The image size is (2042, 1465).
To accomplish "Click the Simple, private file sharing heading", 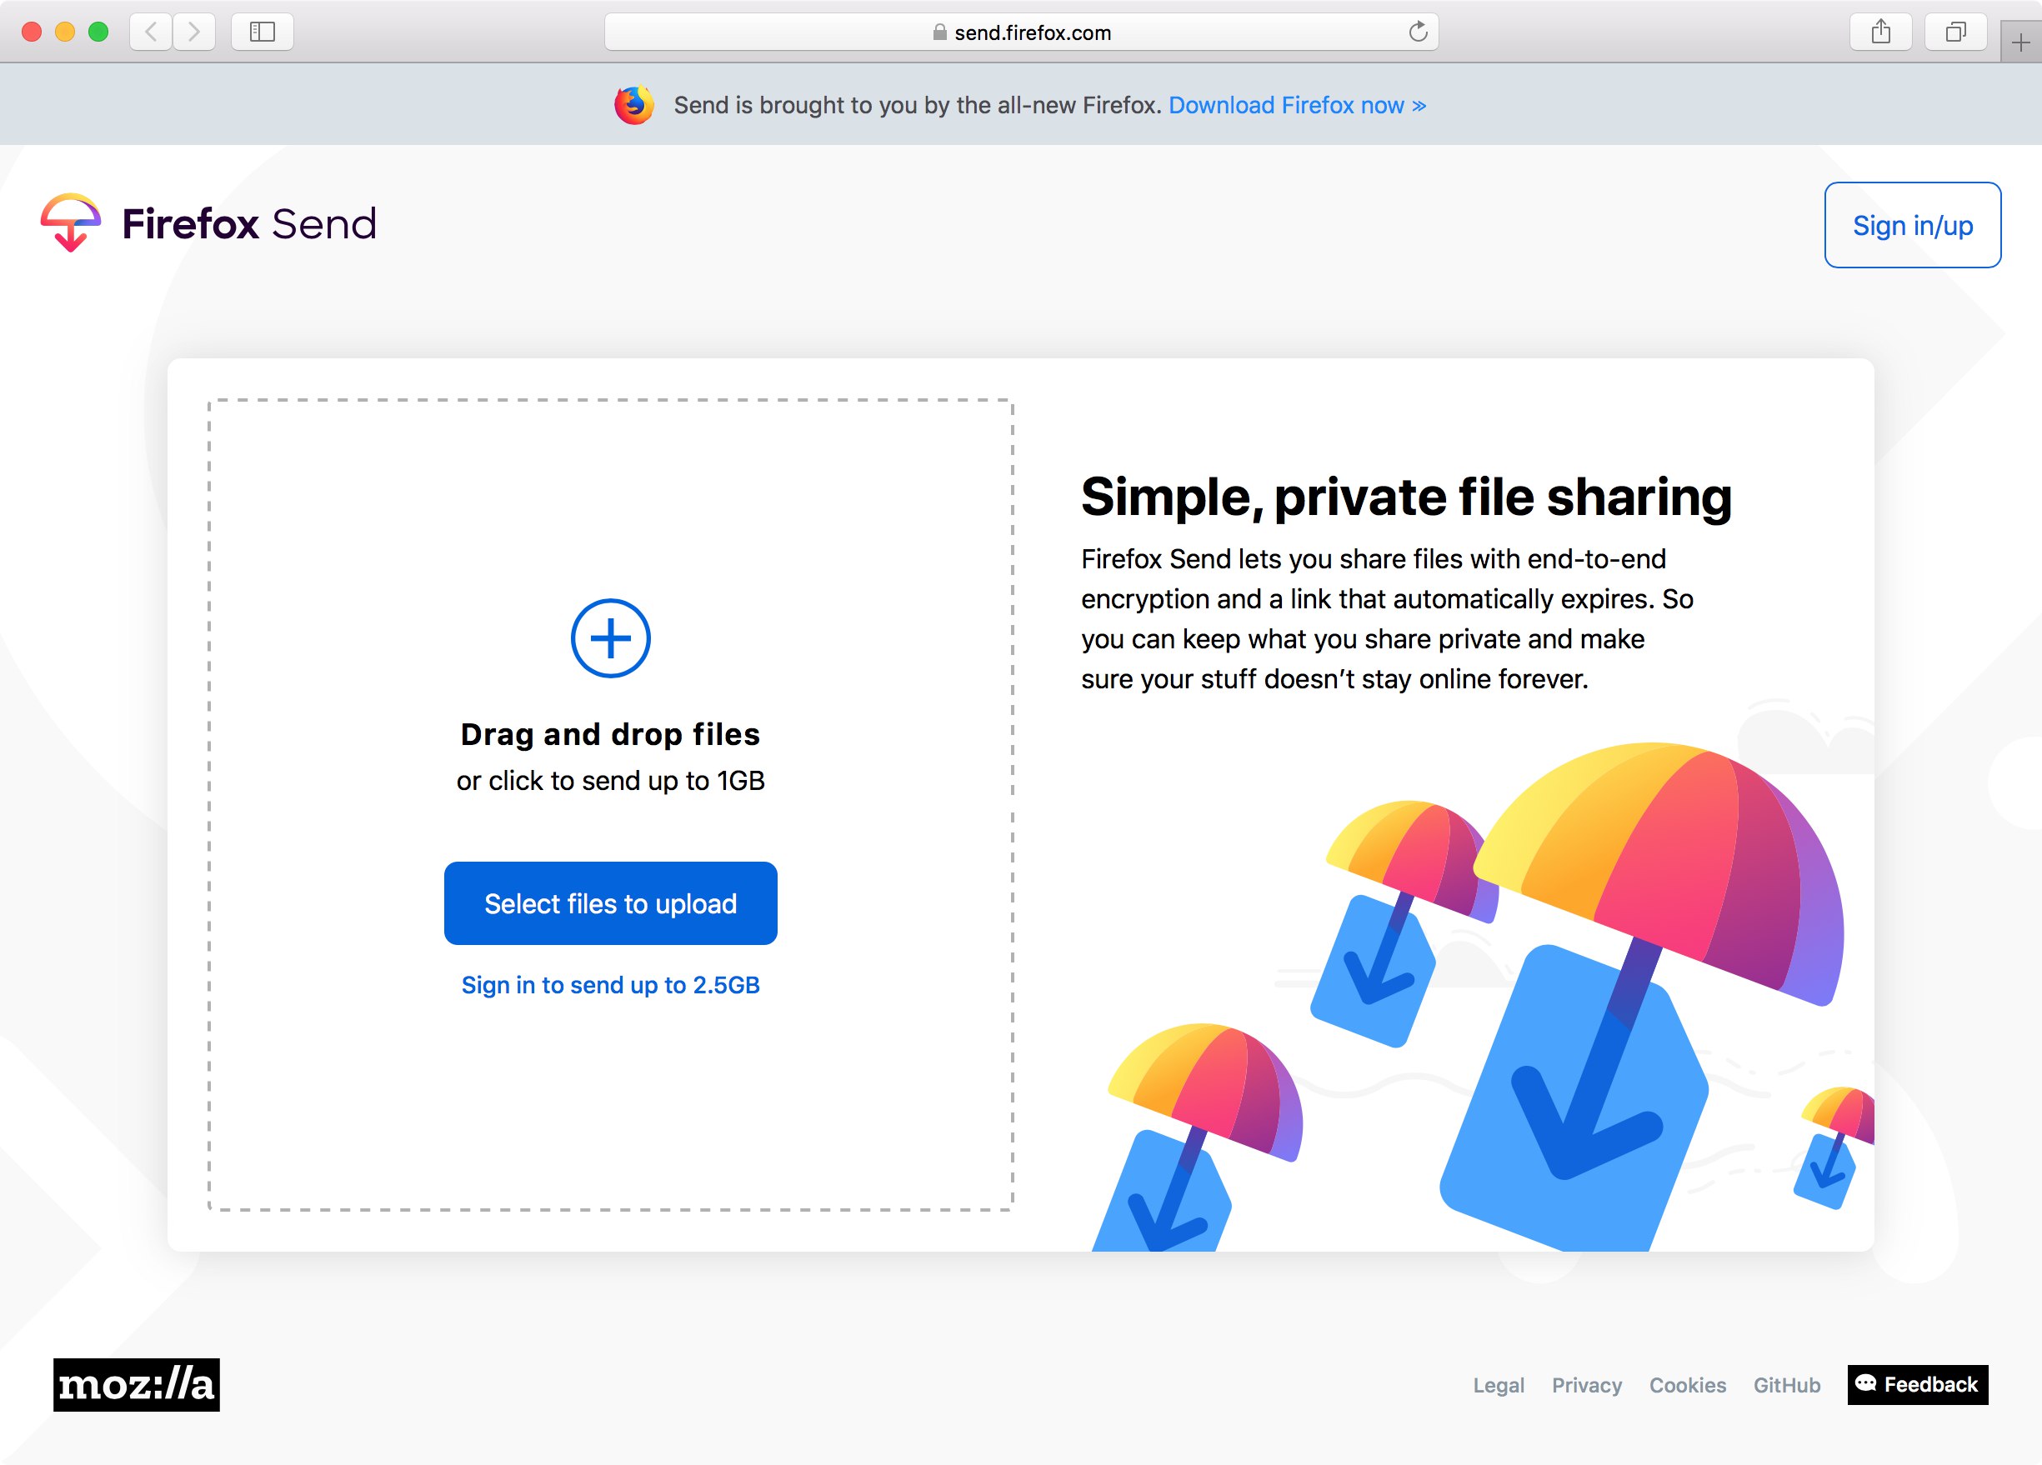I will pos(1406,497).
